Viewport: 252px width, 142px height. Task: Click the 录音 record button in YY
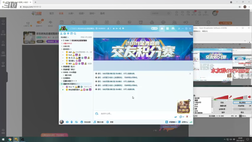point(110,122)
